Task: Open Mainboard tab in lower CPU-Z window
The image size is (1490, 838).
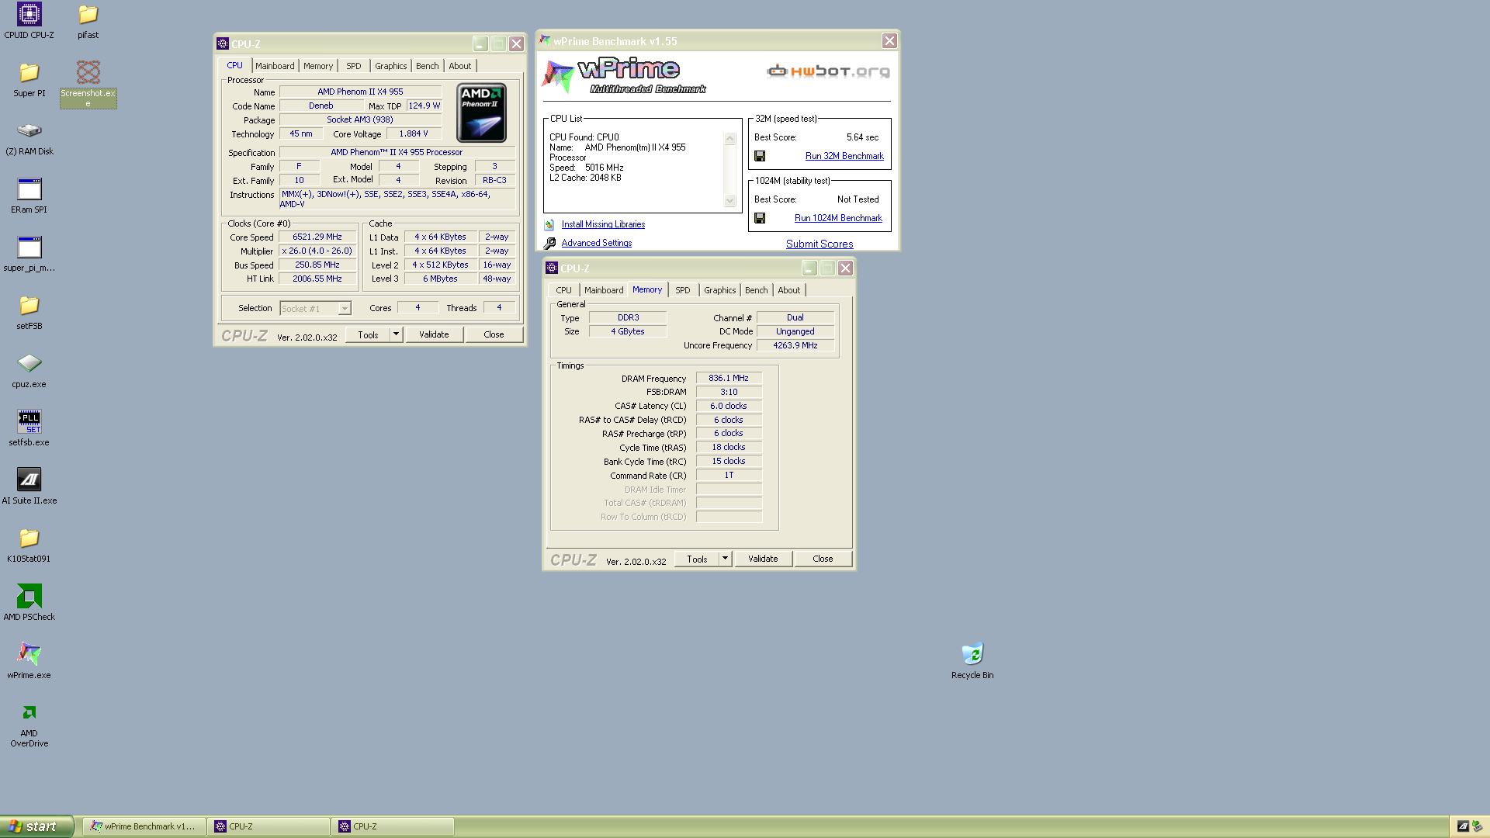Action: tap(604, 290)
